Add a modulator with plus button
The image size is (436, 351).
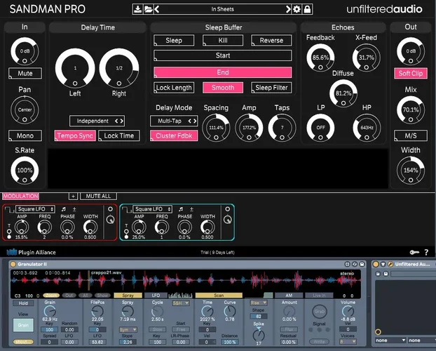(73, 197)
